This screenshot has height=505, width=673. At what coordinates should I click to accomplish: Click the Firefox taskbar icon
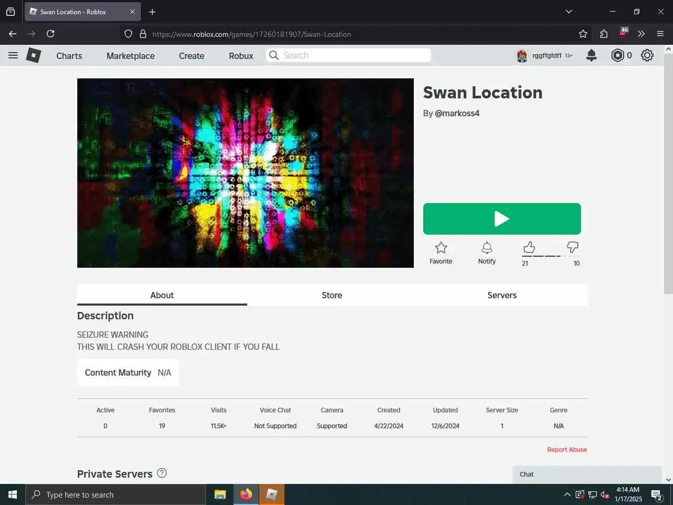point(246,494)
